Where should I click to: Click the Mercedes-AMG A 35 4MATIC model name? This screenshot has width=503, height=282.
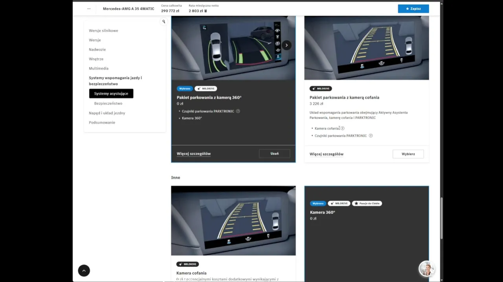coord(129,9)
